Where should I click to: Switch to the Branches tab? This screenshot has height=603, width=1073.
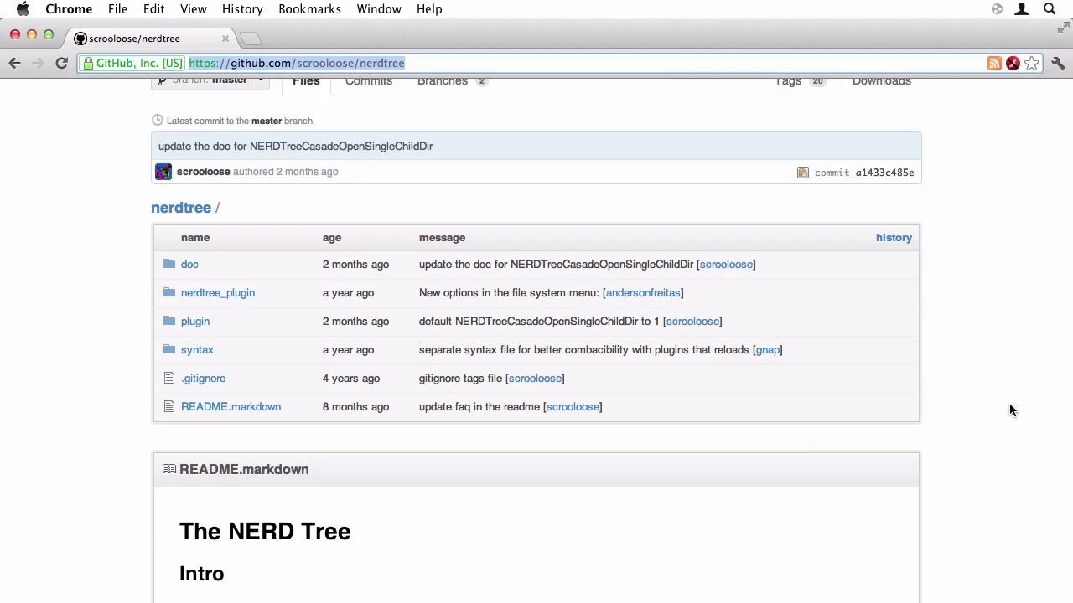click(x=453, y=81)
